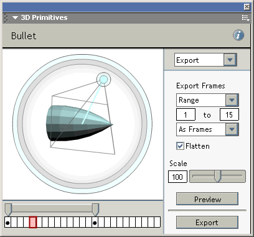
Task: Click the bullet 3D object preview
Action: pos(79,124)
